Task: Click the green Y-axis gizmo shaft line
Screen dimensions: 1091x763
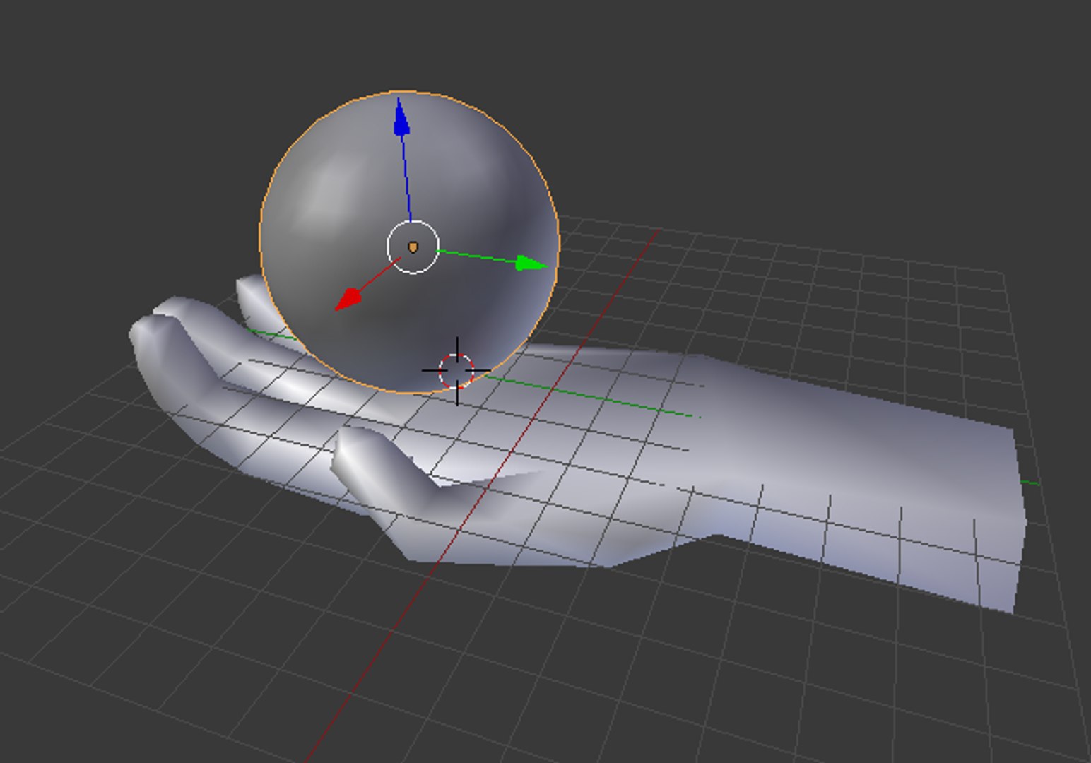Action: [477, 256]
